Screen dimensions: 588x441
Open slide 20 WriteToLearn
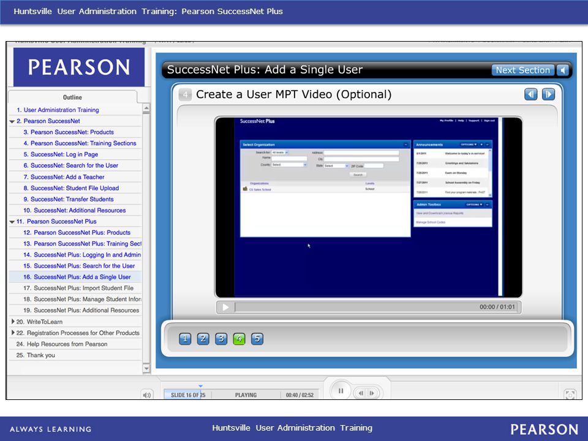39,322
